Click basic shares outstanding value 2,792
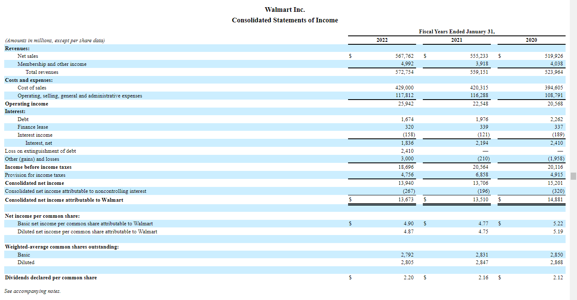The width and height of the screenshot is (577, 300). click(x=407, y=255)
